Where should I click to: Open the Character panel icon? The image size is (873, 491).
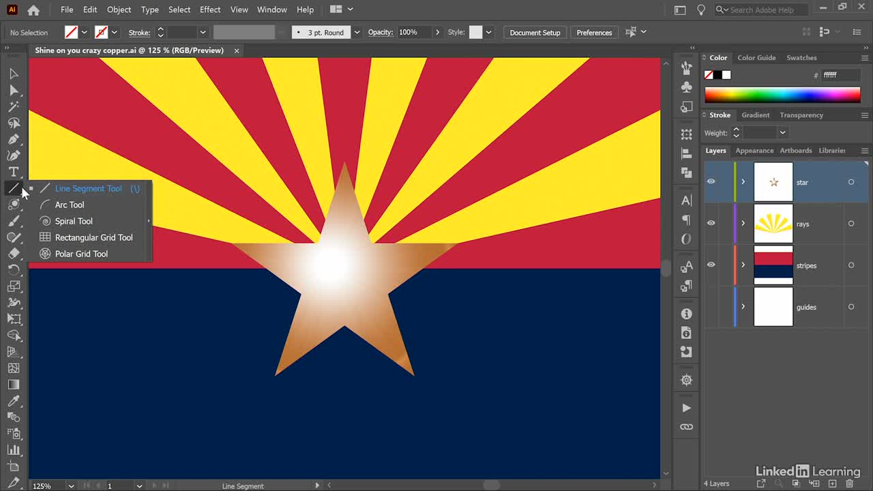pos(687,200)
